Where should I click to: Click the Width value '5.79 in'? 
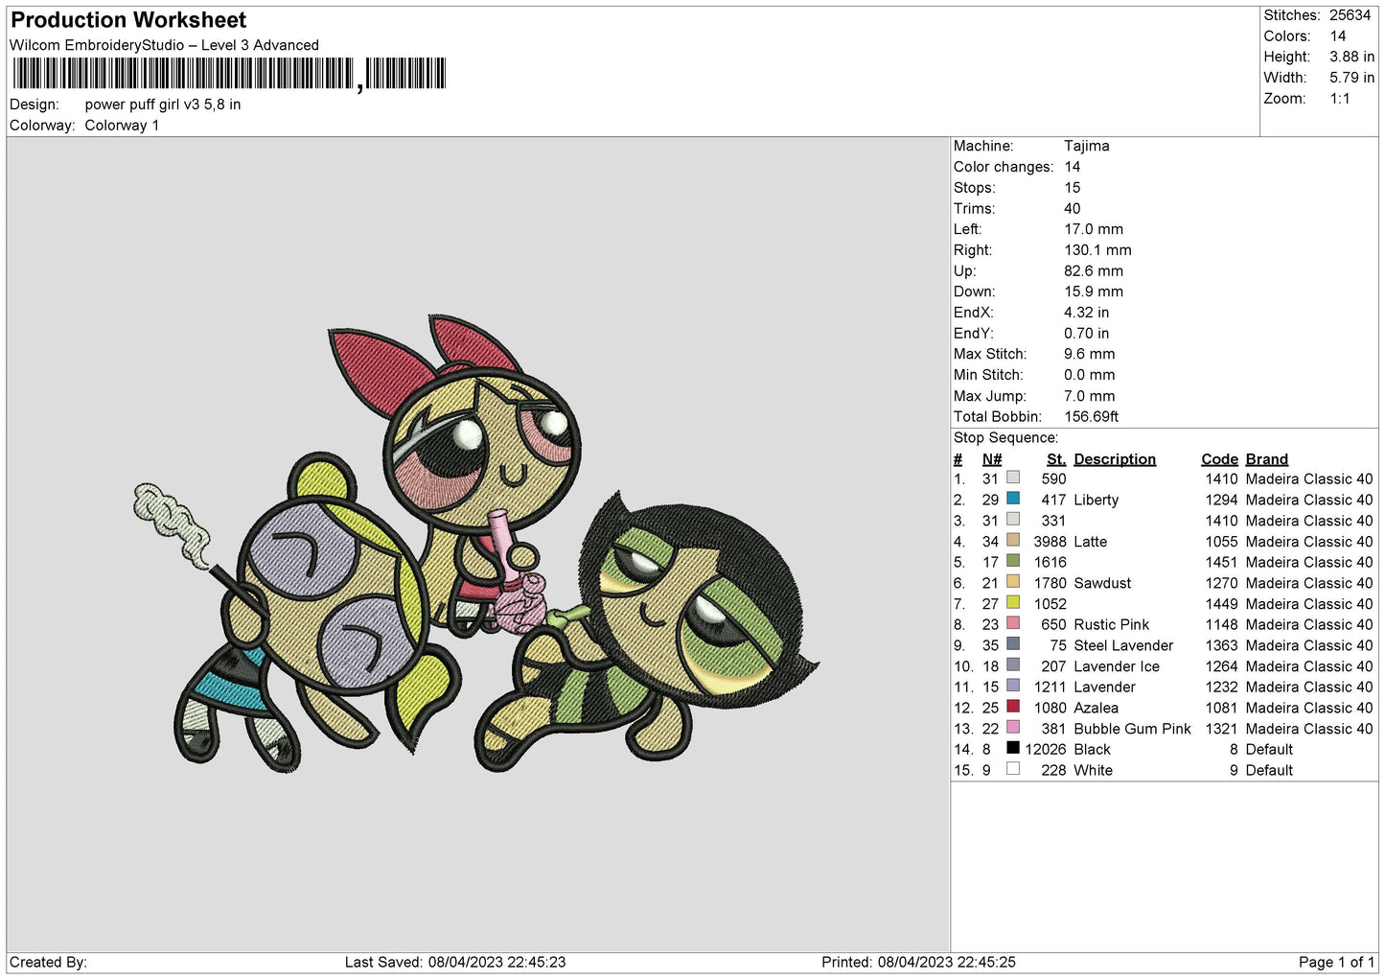1351,78
